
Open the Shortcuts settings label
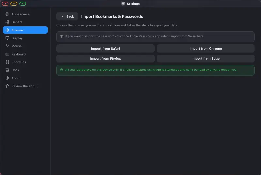19,62
